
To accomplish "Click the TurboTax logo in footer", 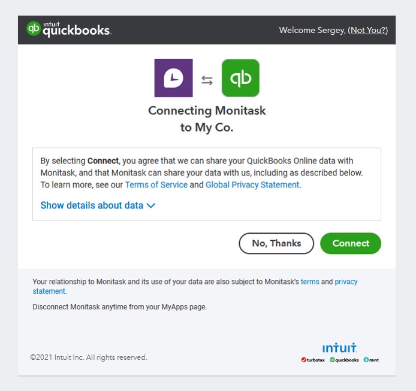I will pos(313,360).
